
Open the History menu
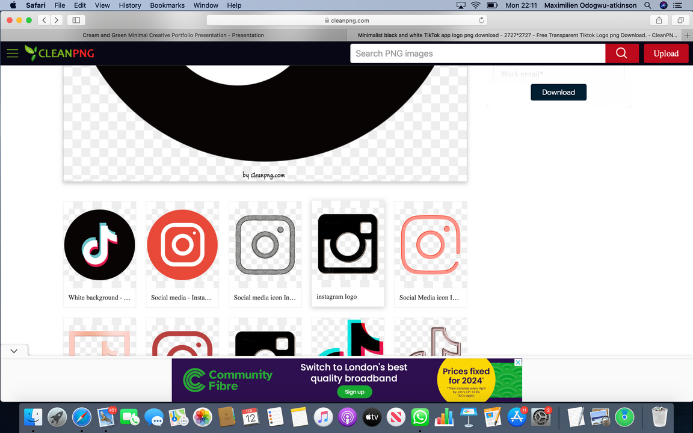[130, 5]
